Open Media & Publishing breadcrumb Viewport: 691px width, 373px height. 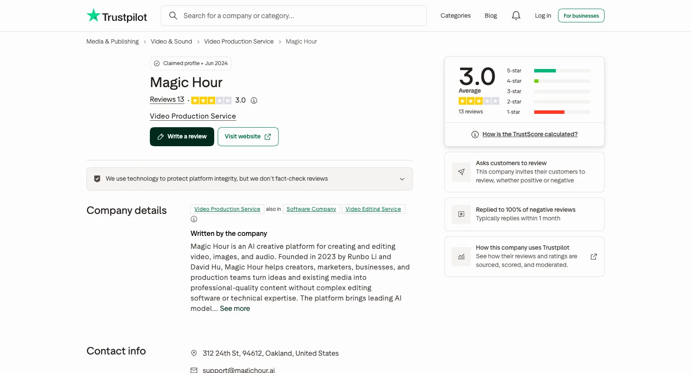(x=113, y=41)
